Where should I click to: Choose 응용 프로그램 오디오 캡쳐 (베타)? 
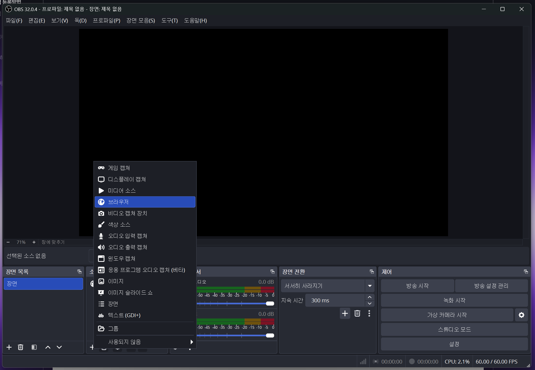(145, 270)
